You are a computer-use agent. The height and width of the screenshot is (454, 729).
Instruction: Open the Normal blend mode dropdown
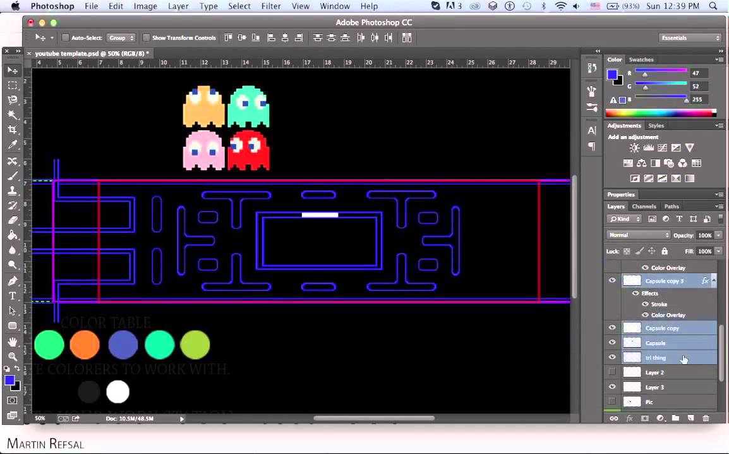point(638,235)
